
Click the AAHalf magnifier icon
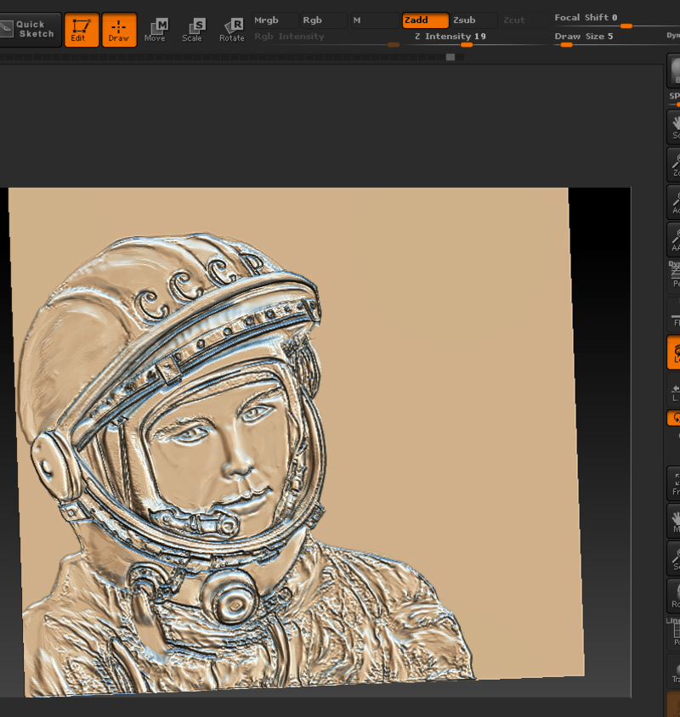coord(675,239)
